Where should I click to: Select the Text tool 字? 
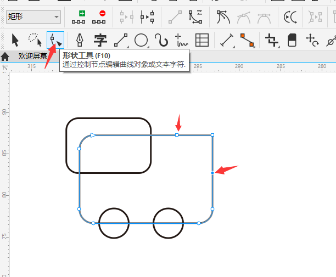pyautogui.click(x=100, y=40)
